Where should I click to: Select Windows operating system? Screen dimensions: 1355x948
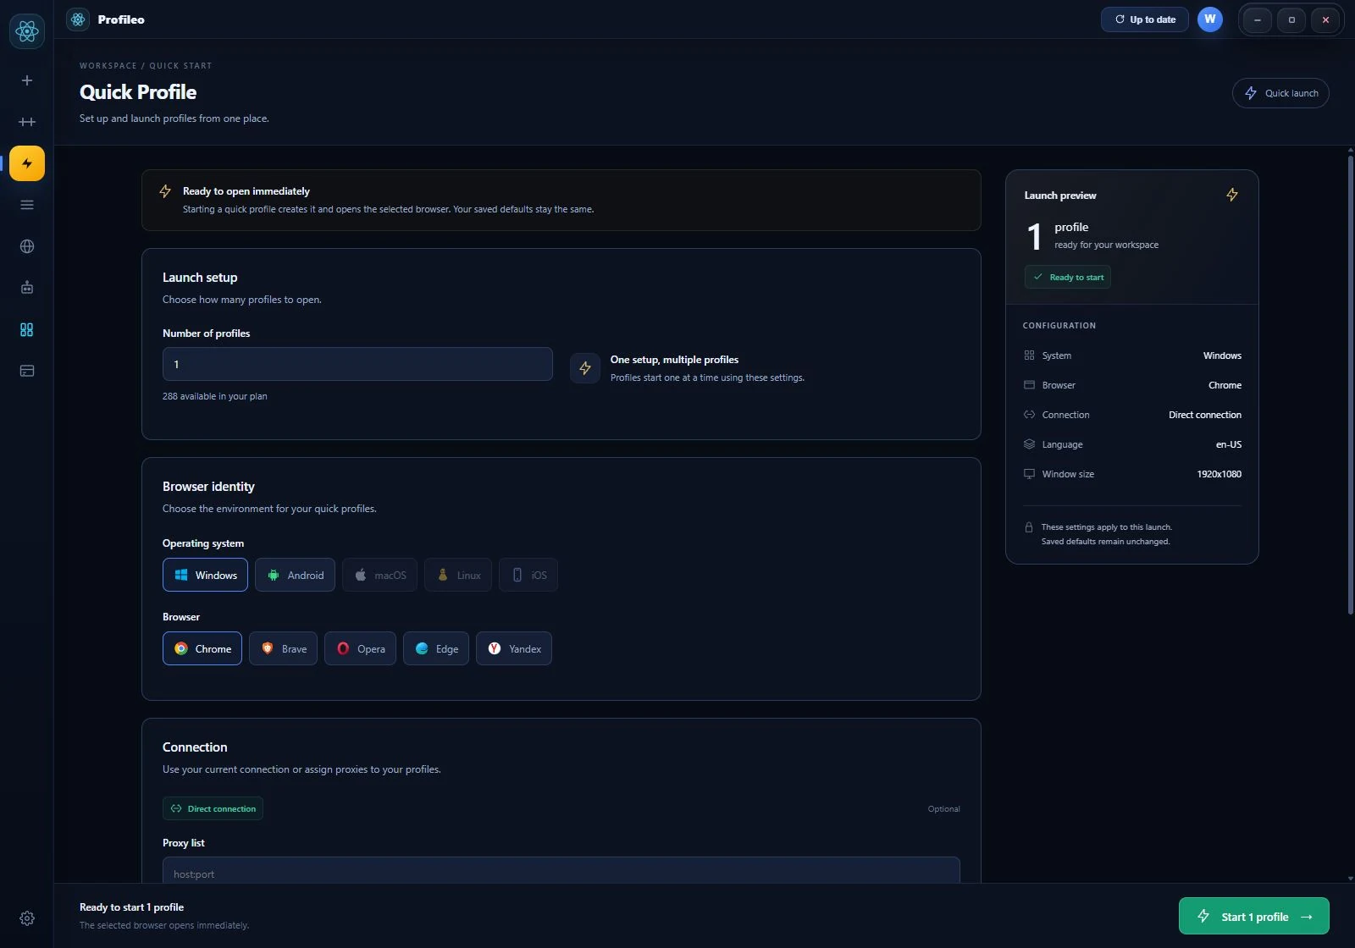pyautogui.click(x=205, y=575)
